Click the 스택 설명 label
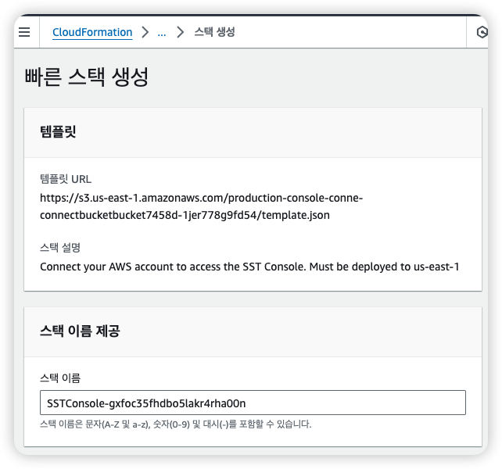 [60, 247]
